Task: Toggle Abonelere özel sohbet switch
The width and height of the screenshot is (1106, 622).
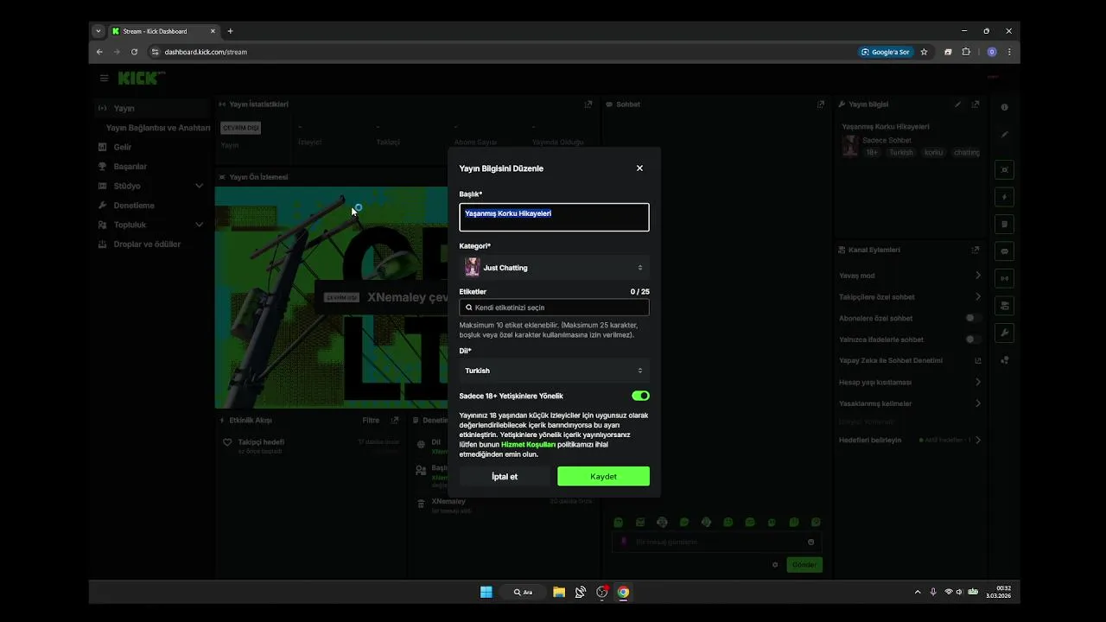Action: [974, 318]
